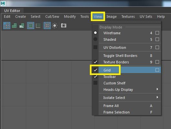Toggle the Grid checkbox item
Screen dimensions: 171x129
[126, 70]
